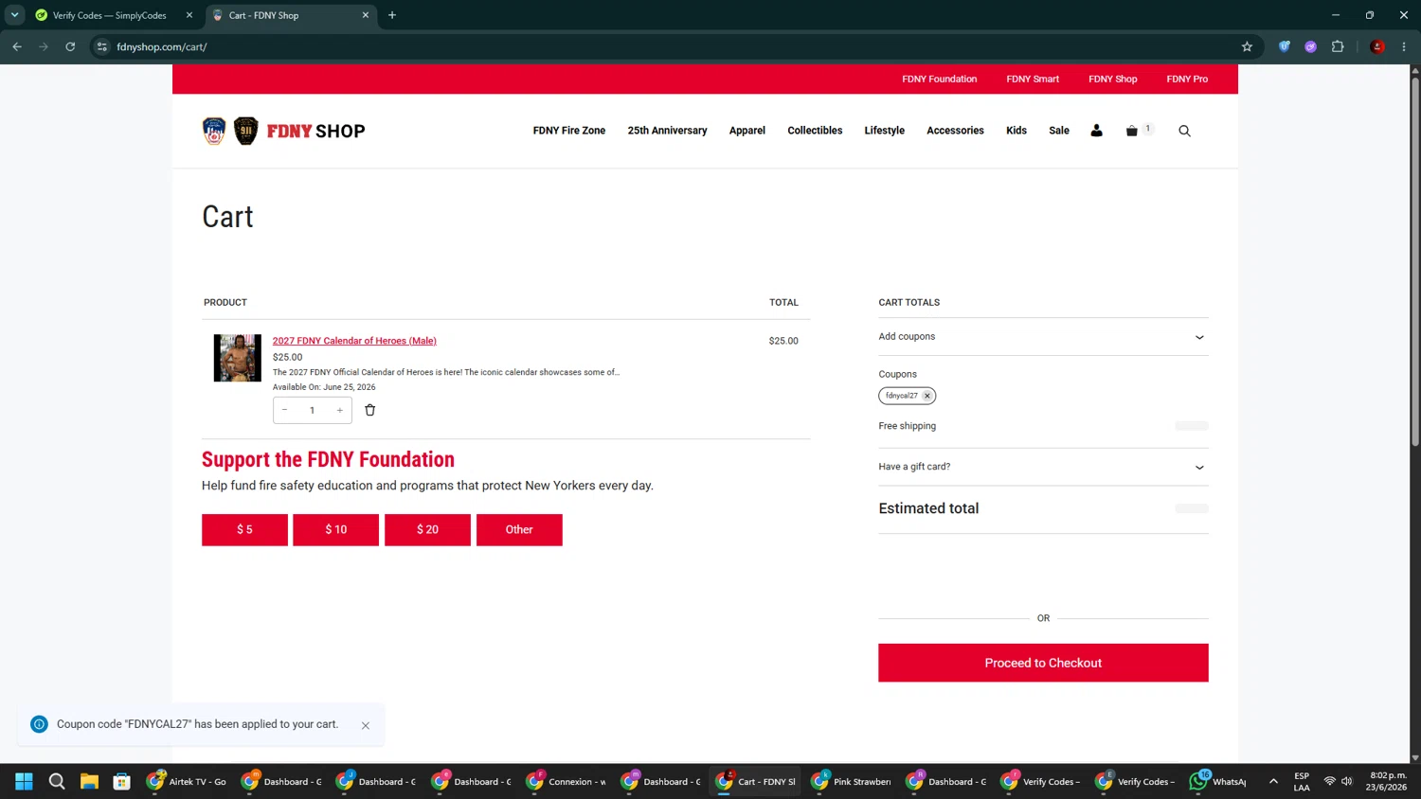Go back to the previous page
This screenshot has height=799, width=1421.
click(17, 46)
